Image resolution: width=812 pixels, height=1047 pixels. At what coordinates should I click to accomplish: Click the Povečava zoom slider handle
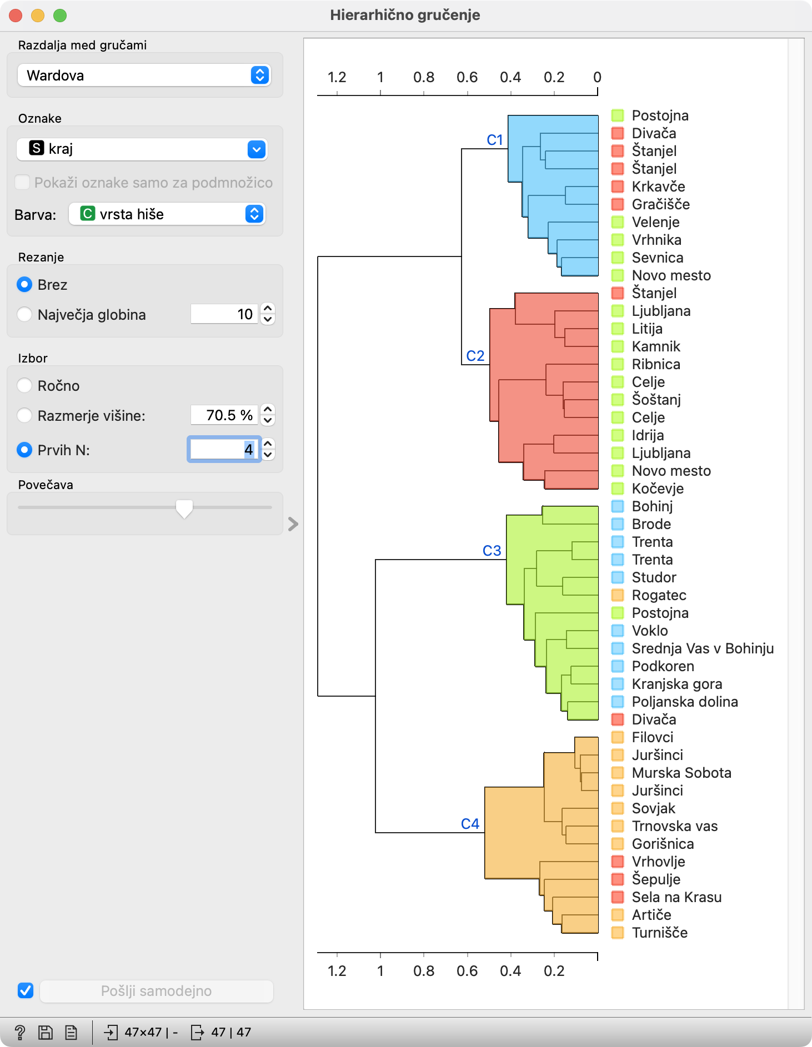[x=184, y=509]
